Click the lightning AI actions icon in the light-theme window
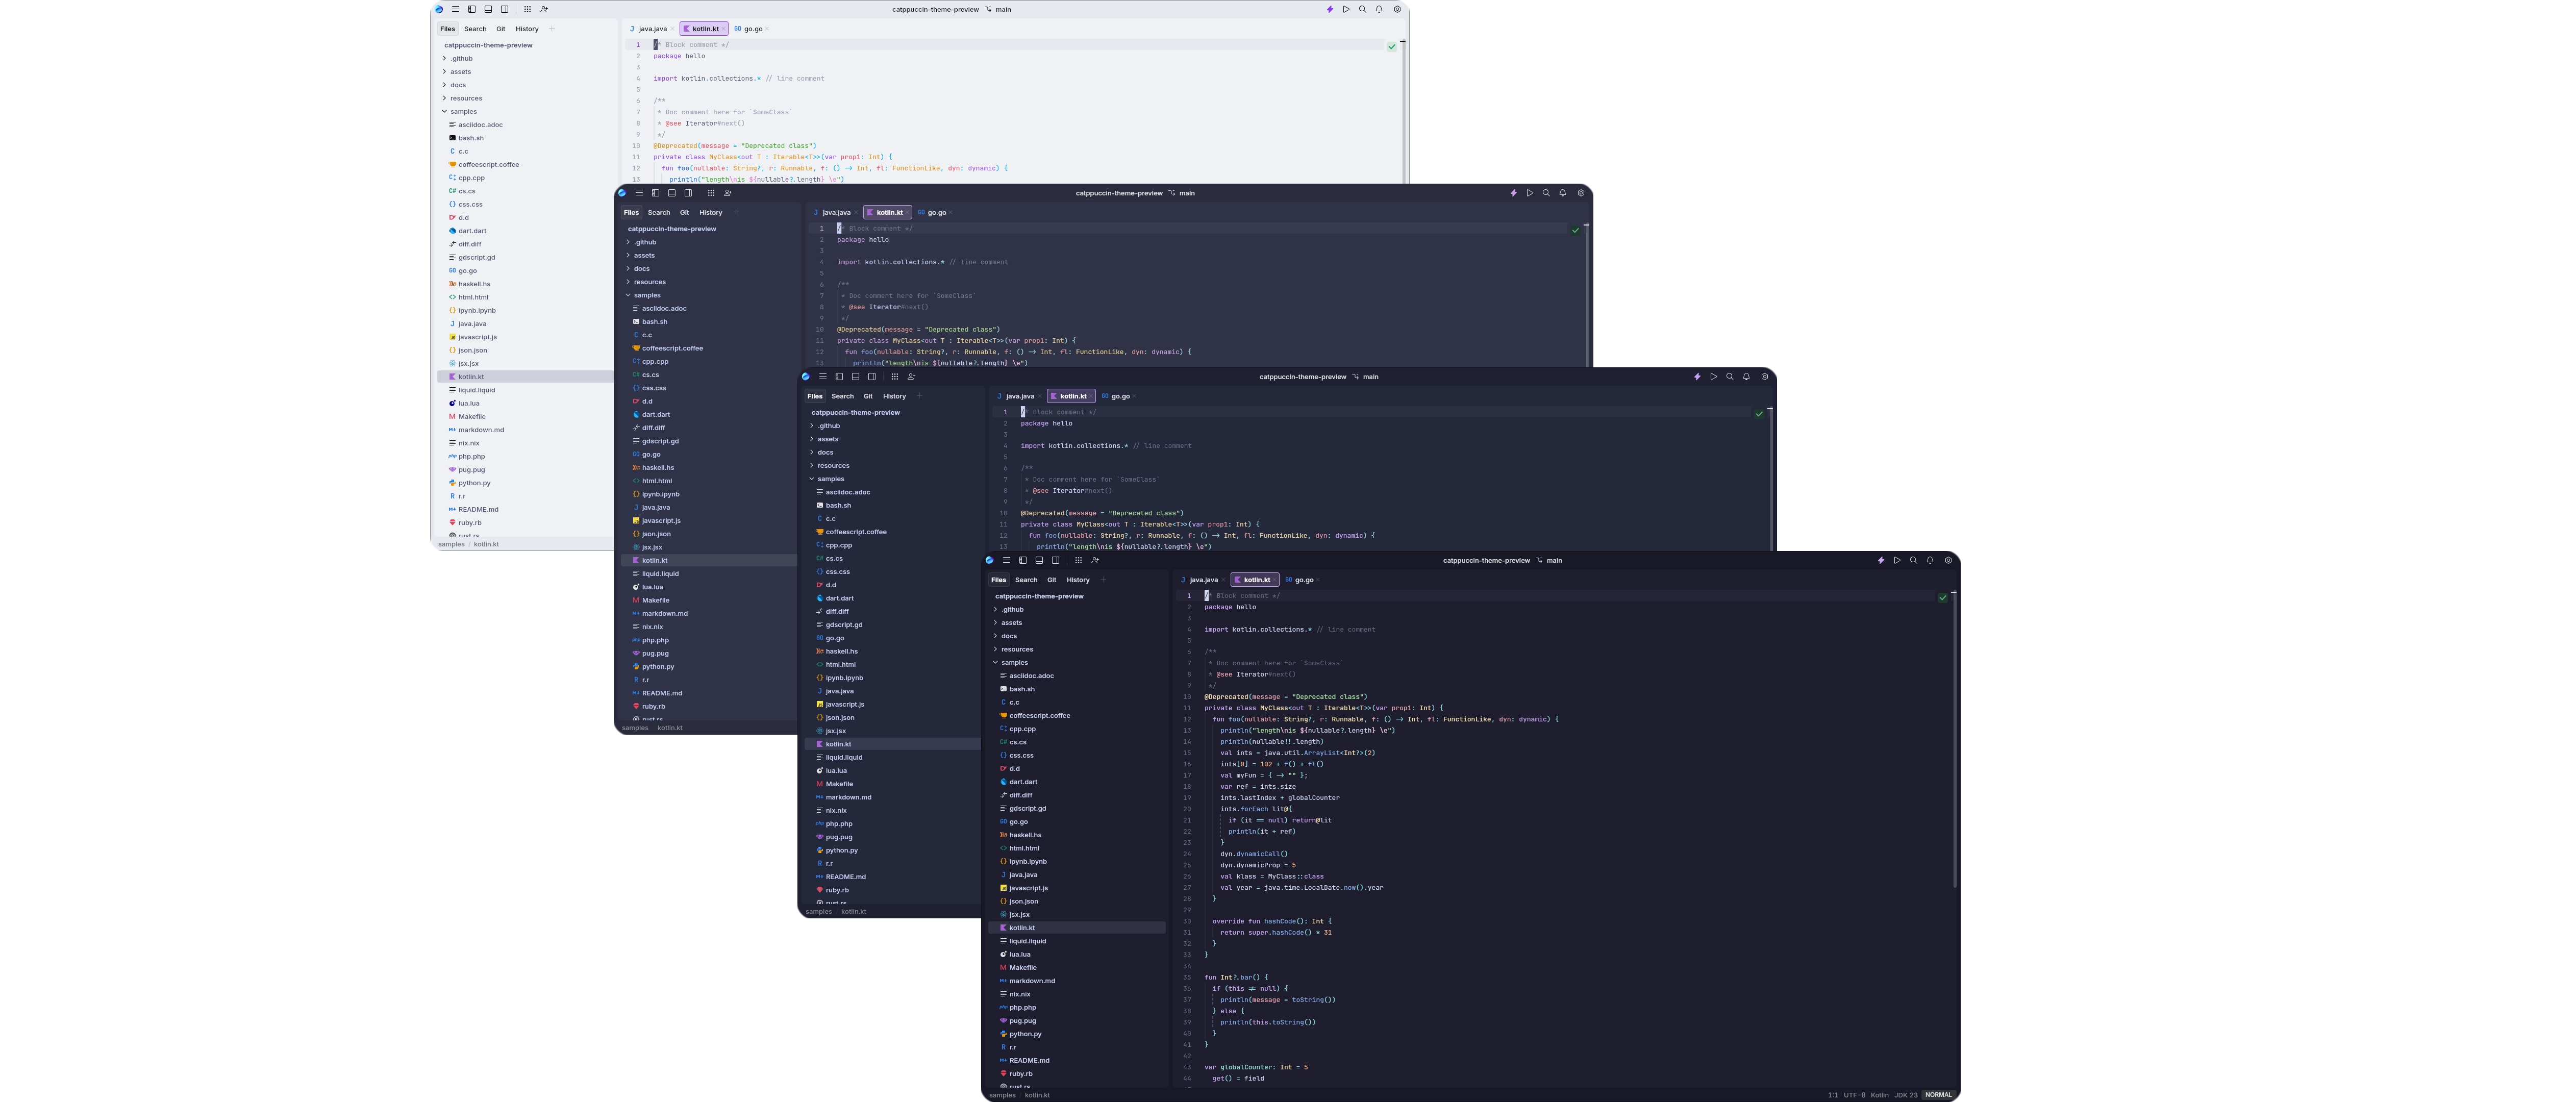Viewport: 2576px width, 1102px height. pyautogui.click(x=1329, y=9)
